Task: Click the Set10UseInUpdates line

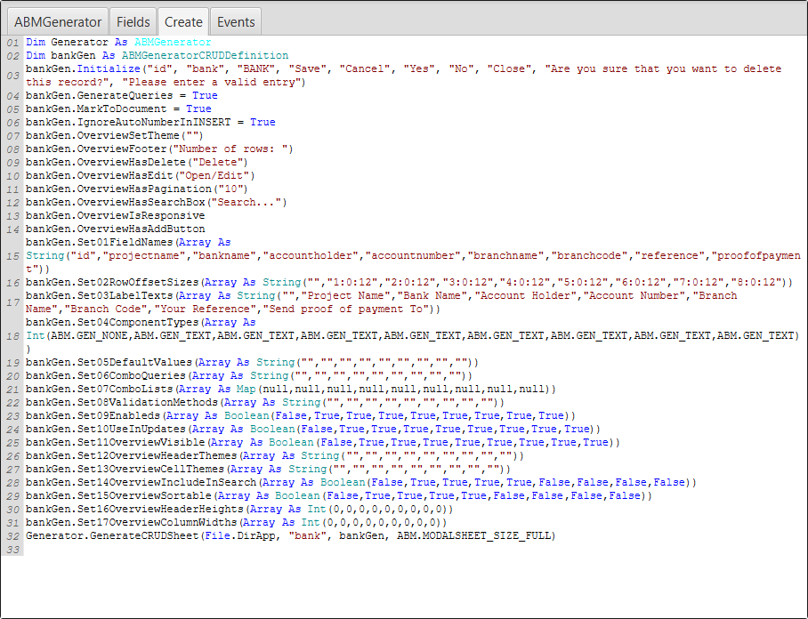Action: 313,430
